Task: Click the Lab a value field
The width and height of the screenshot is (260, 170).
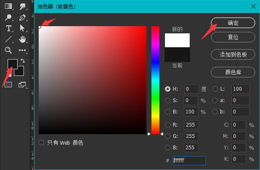Action: [240, 100]
